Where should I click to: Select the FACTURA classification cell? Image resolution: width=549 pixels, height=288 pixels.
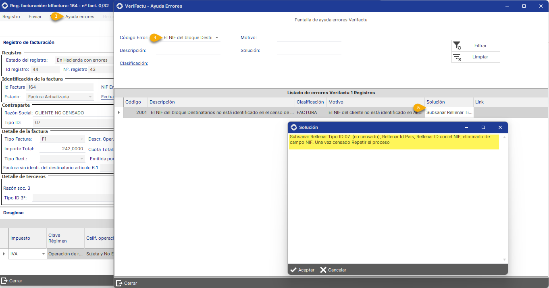coord(310,112)
